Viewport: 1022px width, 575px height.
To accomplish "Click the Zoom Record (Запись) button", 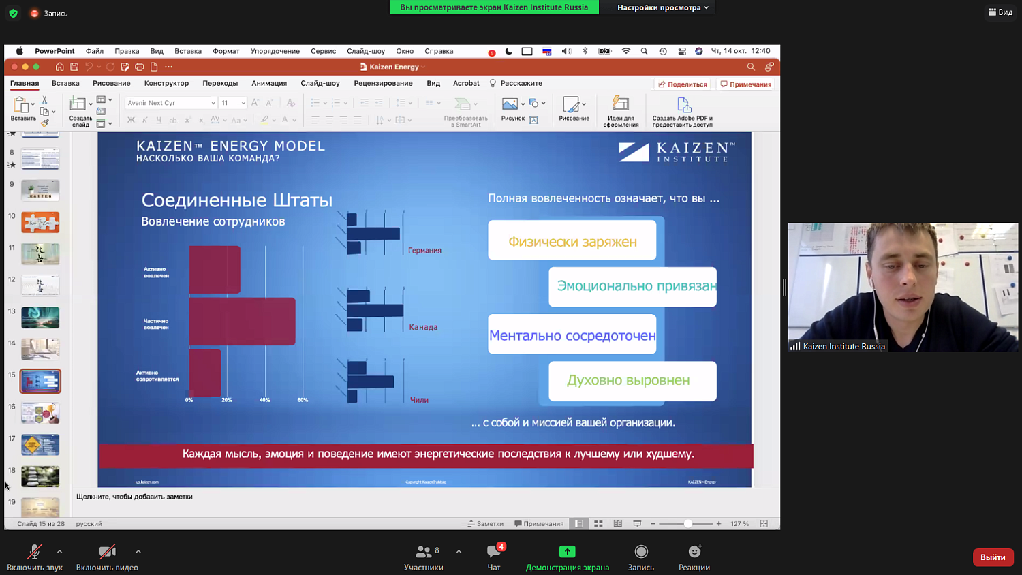I will 640,557.
